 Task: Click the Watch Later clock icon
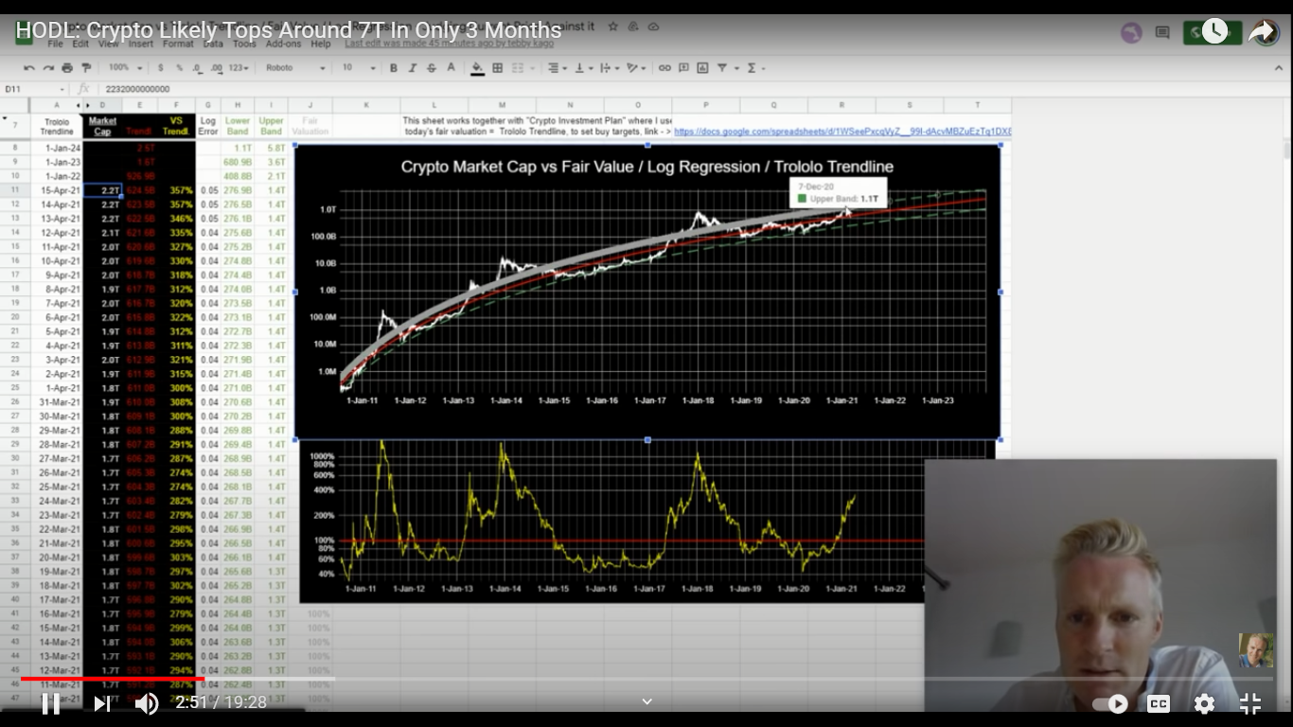pos(1214,31)
